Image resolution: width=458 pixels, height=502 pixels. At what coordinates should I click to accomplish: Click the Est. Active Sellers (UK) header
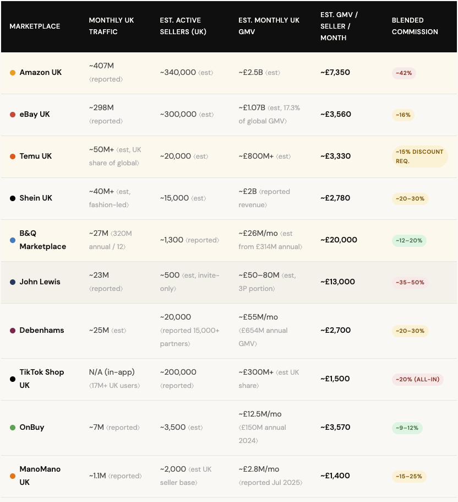coord(183,26)
